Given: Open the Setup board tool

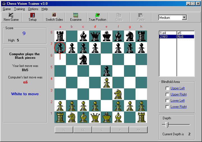Looking at the screenshot, I should [33, 17].
